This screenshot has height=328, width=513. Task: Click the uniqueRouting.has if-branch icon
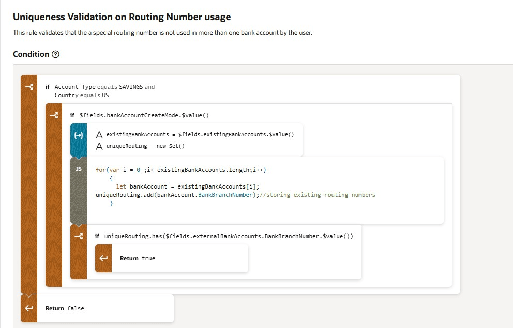coord(79,236)
